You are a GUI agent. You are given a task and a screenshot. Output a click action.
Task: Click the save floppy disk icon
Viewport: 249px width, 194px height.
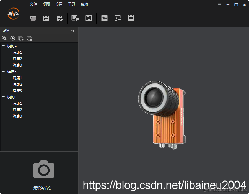coord(46,18)
